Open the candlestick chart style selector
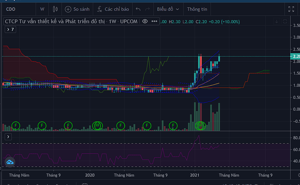300x185 pixels. (x=55, y=9)
